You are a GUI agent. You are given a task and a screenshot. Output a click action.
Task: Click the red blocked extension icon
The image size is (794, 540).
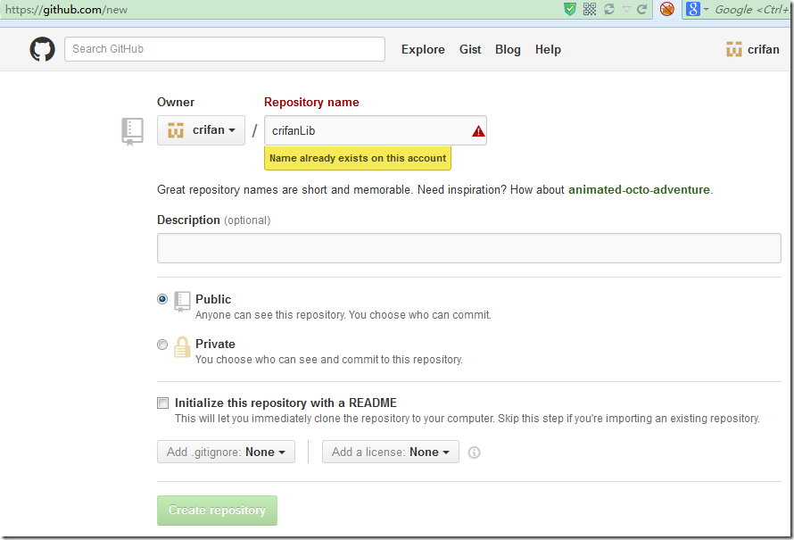click(x=667, y=9)
